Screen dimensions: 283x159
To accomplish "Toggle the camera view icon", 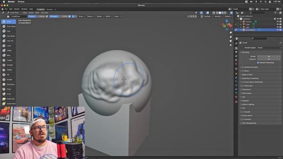I will [x=230, y=41].
